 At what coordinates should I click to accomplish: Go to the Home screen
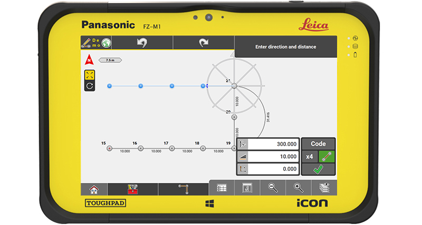(x=94, y=189)
